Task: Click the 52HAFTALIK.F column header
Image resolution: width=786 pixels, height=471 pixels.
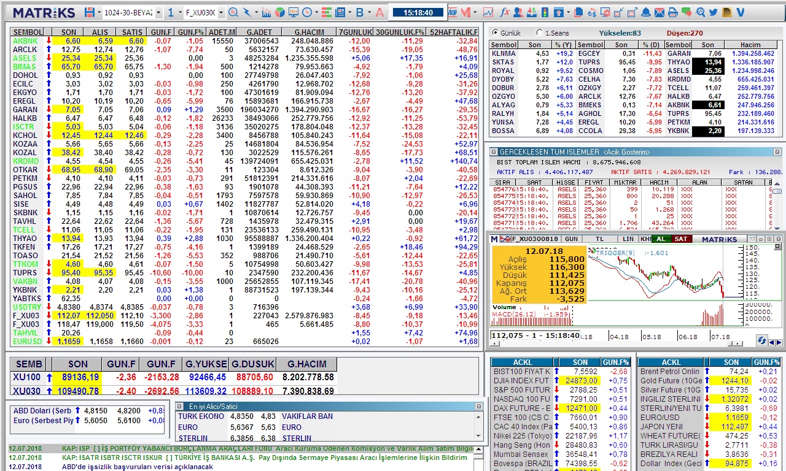Action: pyautogui.click(x=453, y=32)
